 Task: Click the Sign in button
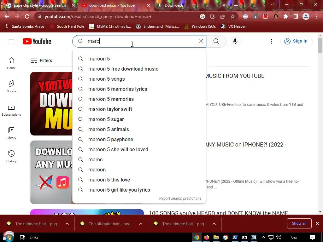pyautogui.click(x=296, y=41)
